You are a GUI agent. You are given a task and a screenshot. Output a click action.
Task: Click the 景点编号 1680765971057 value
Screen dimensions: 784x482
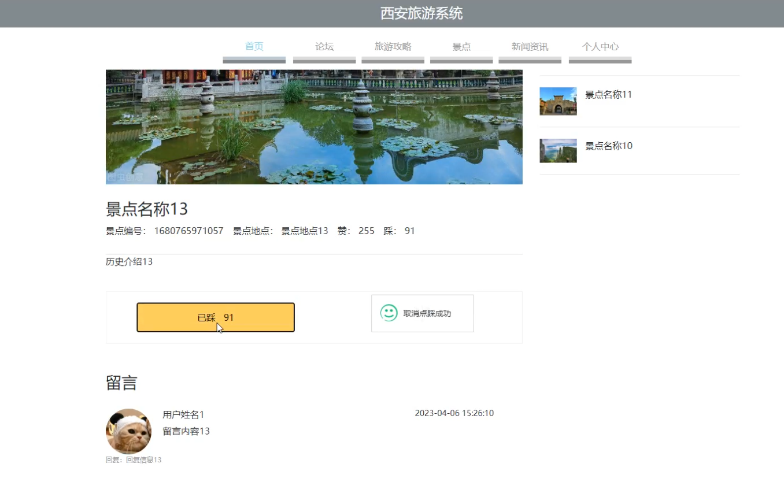point(188,231)
